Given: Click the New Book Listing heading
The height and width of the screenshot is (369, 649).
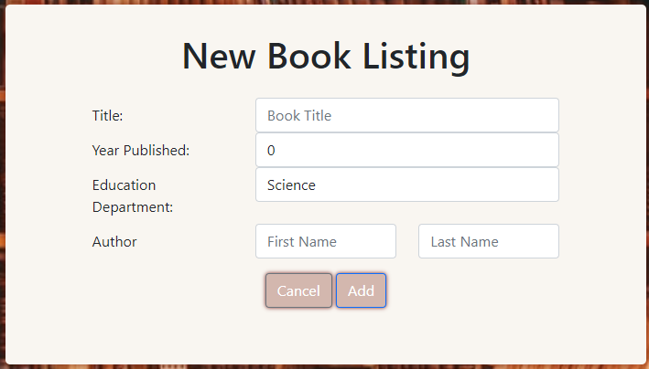Looking at the screenshot, I should click(326, 56).
